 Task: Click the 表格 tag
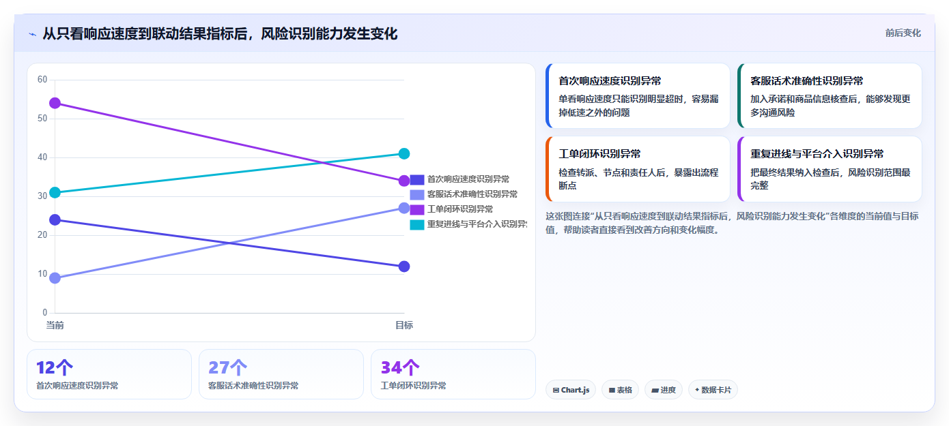pyautogui.click(x=620, y=390)
